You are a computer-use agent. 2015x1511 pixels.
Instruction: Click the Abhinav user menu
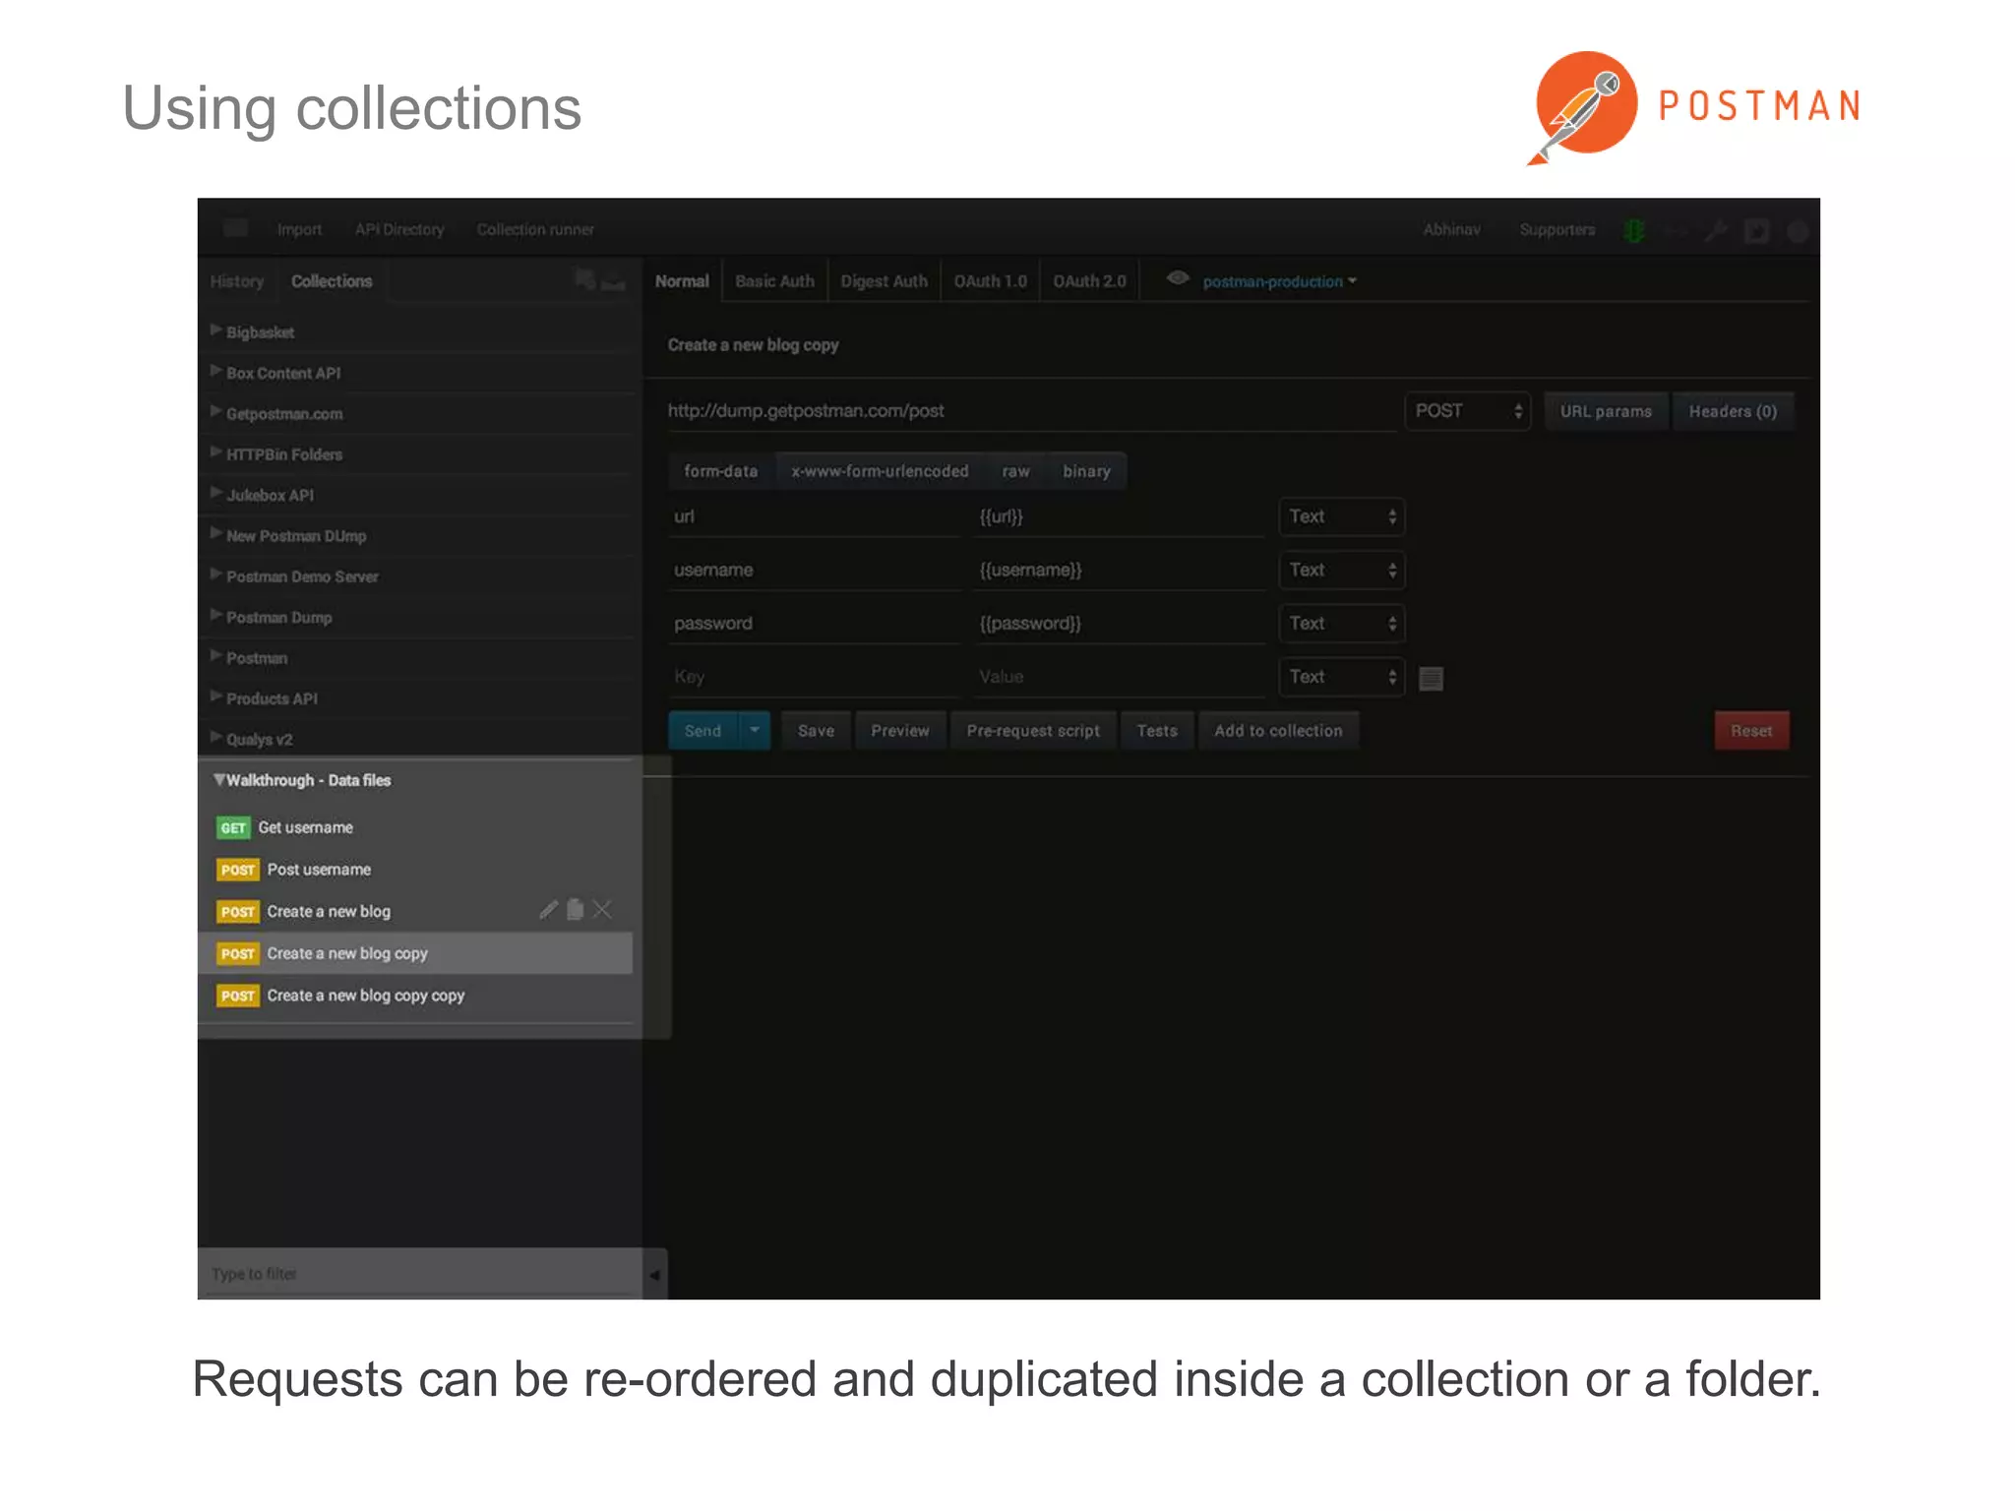(x=1451, y=229)
